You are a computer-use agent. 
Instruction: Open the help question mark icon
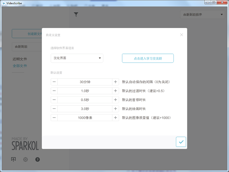point(38,159)
